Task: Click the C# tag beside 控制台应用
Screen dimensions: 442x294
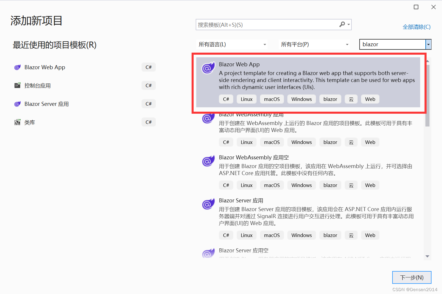Action: click(x=148, y=85)
